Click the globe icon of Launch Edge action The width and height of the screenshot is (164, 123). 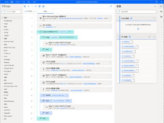click(41, 18)
